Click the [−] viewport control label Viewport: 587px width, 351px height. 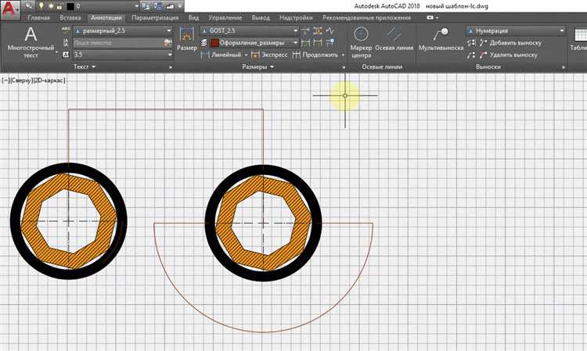coord(5,80)
